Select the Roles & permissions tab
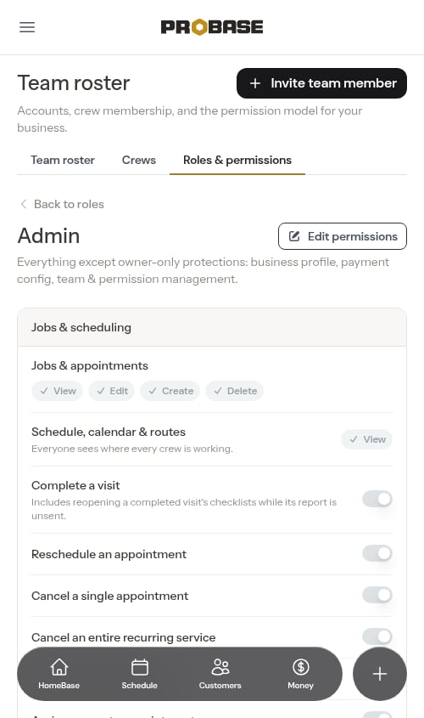Viewport: 424px width, 718px height. click(237, 160)
